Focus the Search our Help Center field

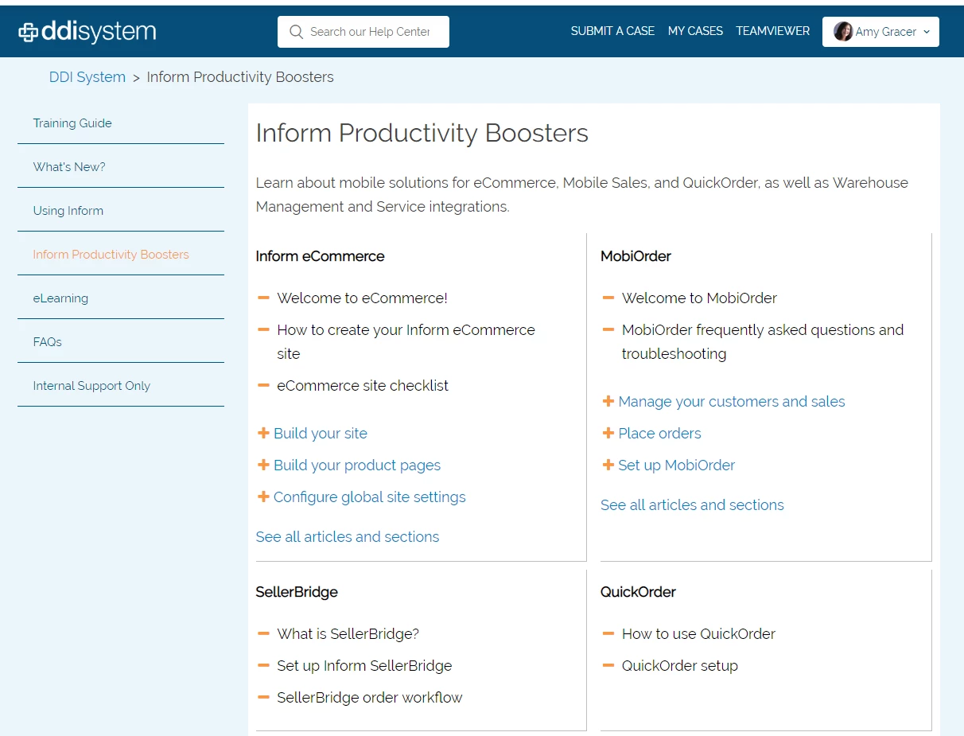pos(363,32)
